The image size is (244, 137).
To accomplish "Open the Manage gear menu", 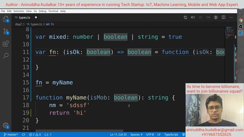I will tap(6, 125).
